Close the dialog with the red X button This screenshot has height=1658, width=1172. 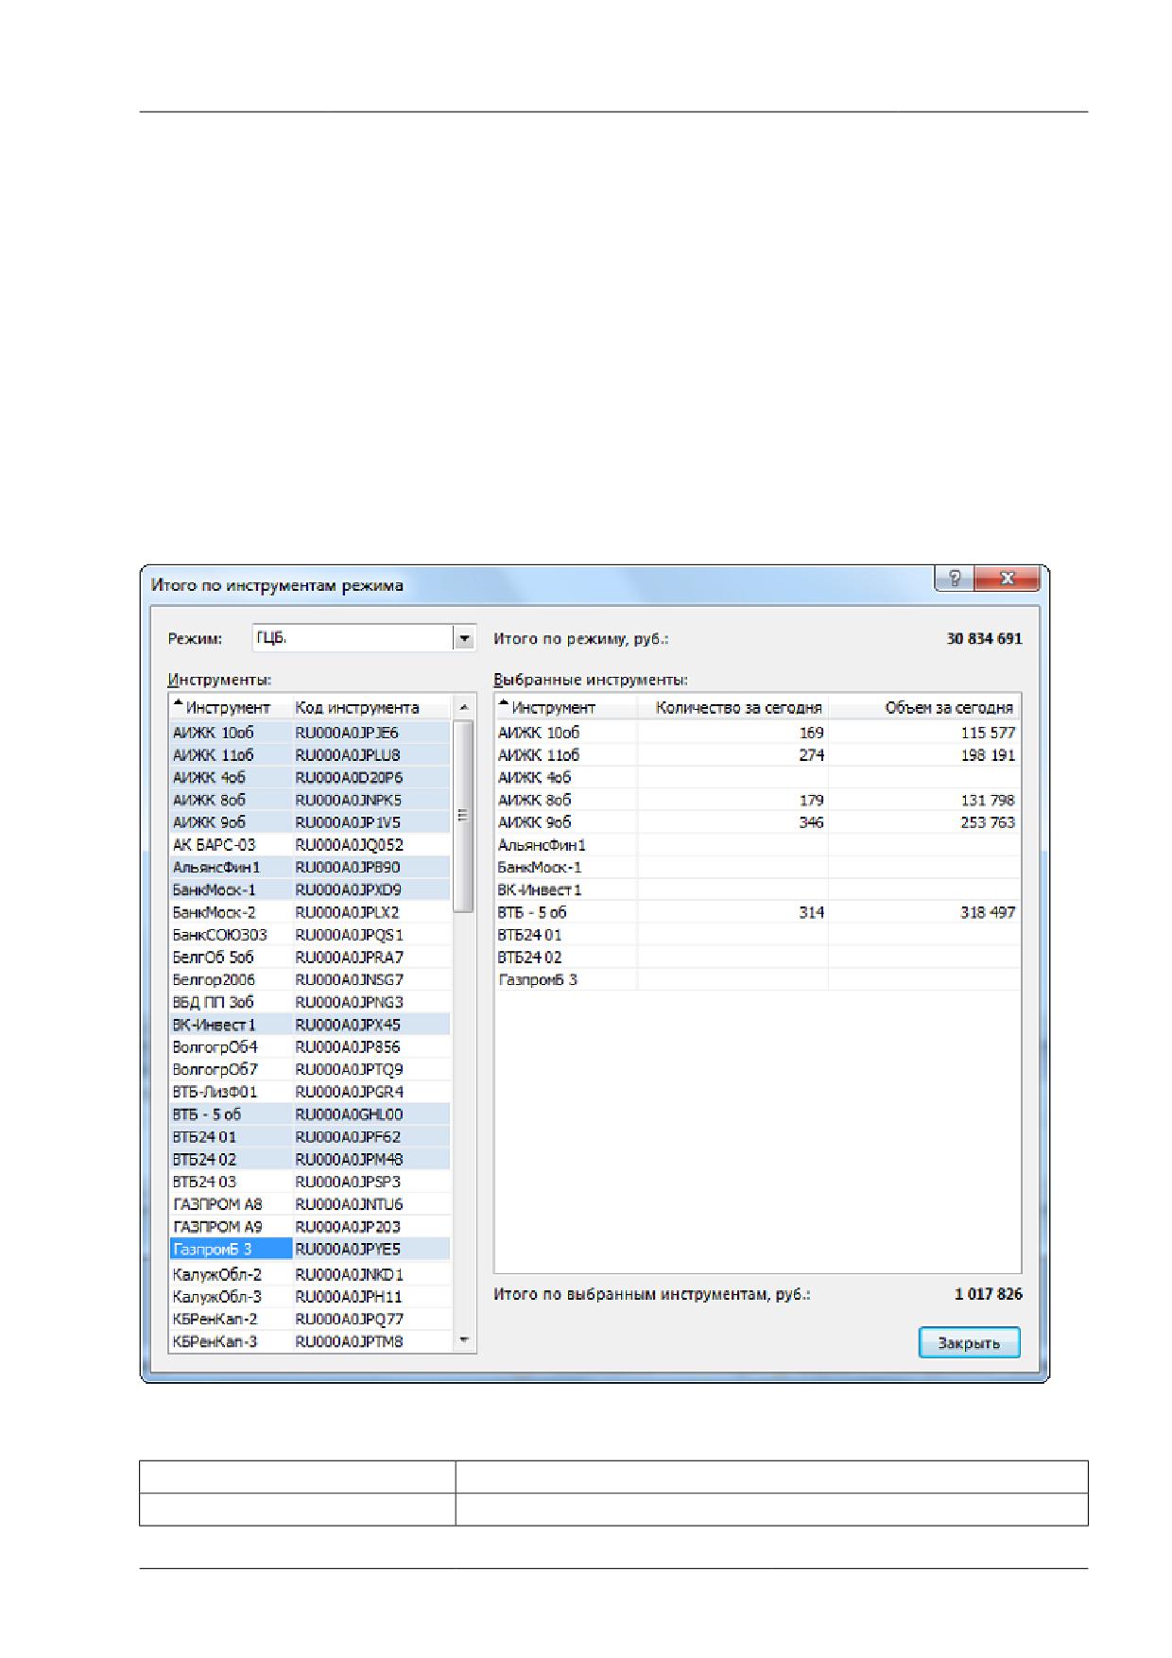1007,579
